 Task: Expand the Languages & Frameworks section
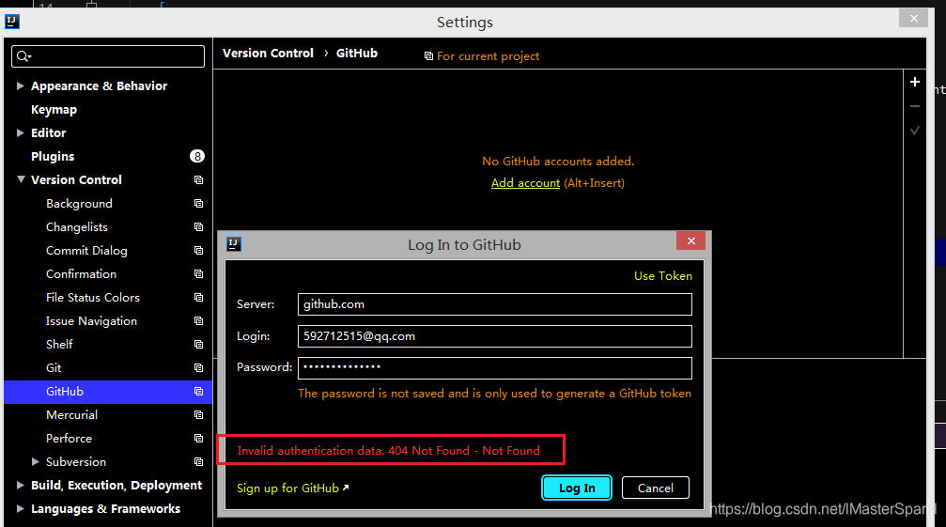tap(20, 509)
